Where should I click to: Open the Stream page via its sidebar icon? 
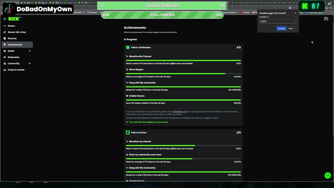coord(5,26)
